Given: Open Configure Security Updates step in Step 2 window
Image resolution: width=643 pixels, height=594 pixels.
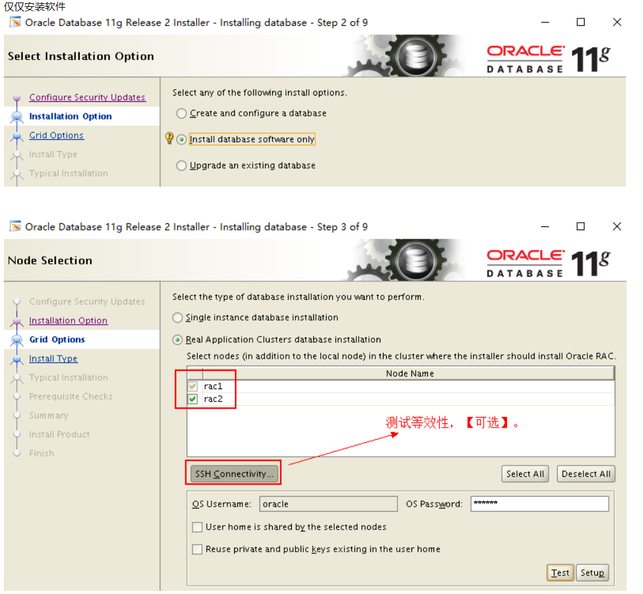Looking at the screenshot, I should (x=87, y=97).
